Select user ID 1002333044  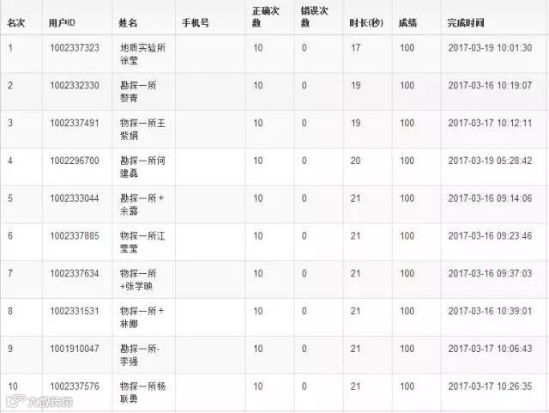coord(75,198)
